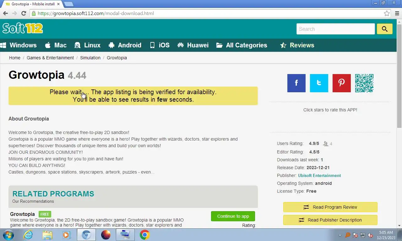Viewport: 402px width, 241px height.
Task: Click "RELATED PROGRAMS" heading
Action: coord(53,194)
